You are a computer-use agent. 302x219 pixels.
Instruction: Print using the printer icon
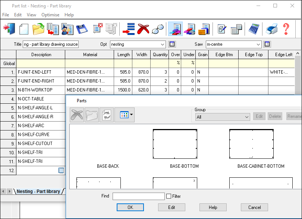pyautogui.click(x=271, y=29)
